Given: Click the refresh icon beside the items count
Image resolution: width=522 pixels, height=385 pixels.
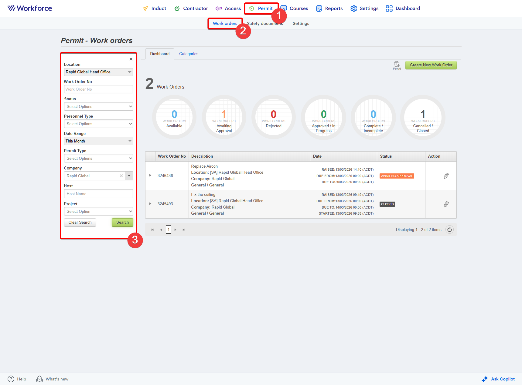Looking at the screenshot, I should [x=449, y=230].
